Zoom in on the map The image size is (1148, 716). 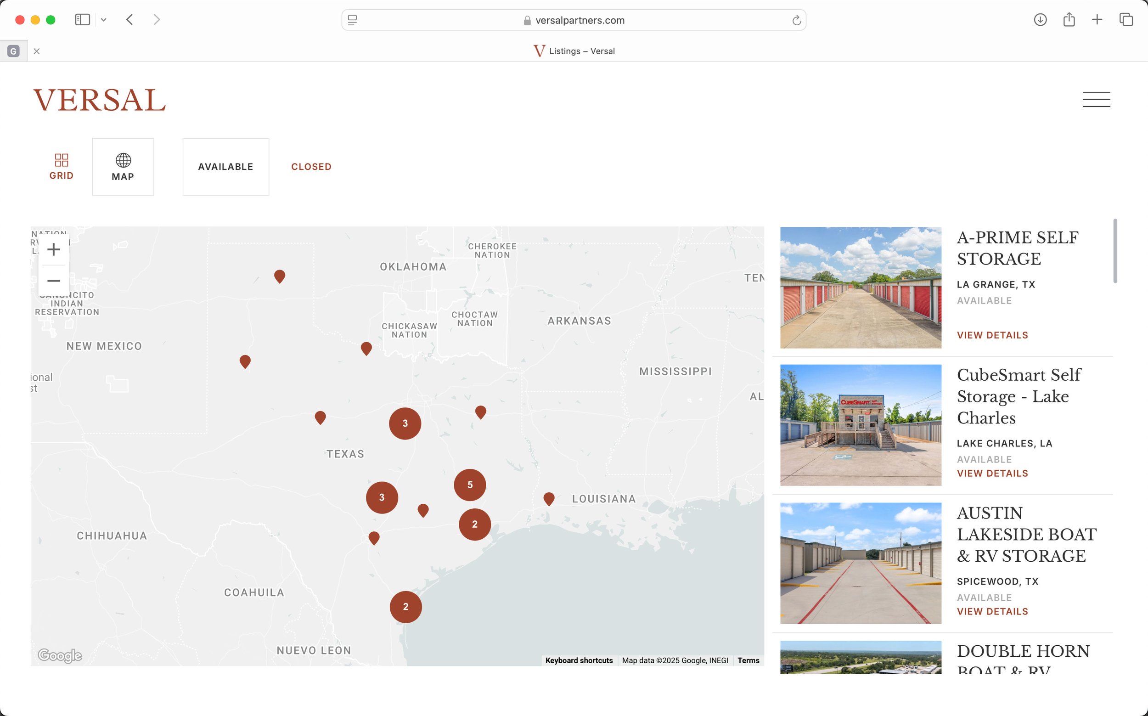pyautogui.click(x=53, y=249)
